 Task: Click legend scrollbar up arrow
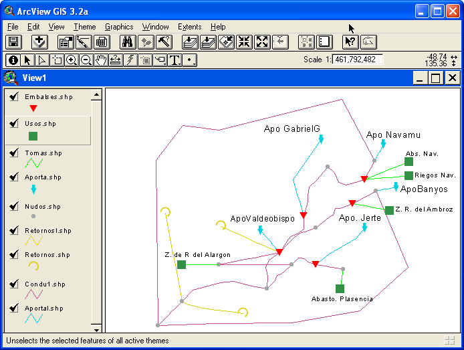[96, 95]
